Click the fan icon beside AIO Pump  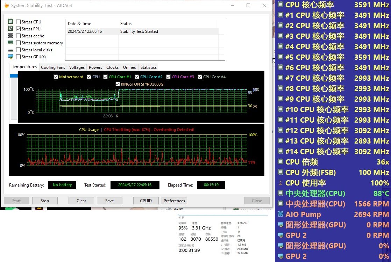[x=280, y=214]
